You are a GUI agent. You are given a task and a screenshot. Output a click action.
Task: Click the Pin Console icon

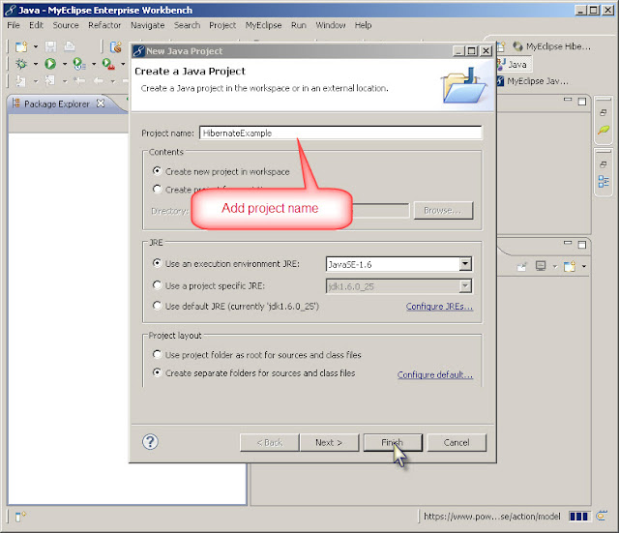[521, 267]
